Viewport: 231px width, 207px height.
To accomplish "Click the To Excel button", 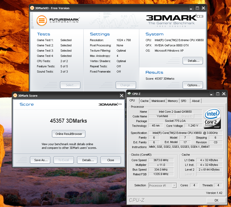I will click(x=64, y=160).
